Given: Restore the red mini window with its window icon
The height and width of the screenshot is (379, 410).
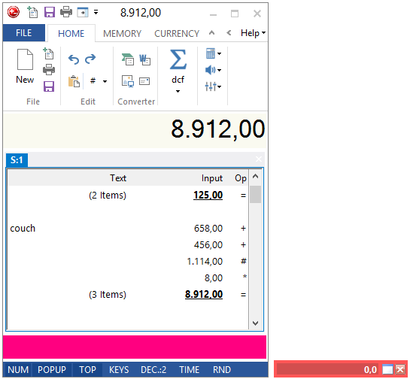Looking at the screenshot, I should click(x=387, y=369).
